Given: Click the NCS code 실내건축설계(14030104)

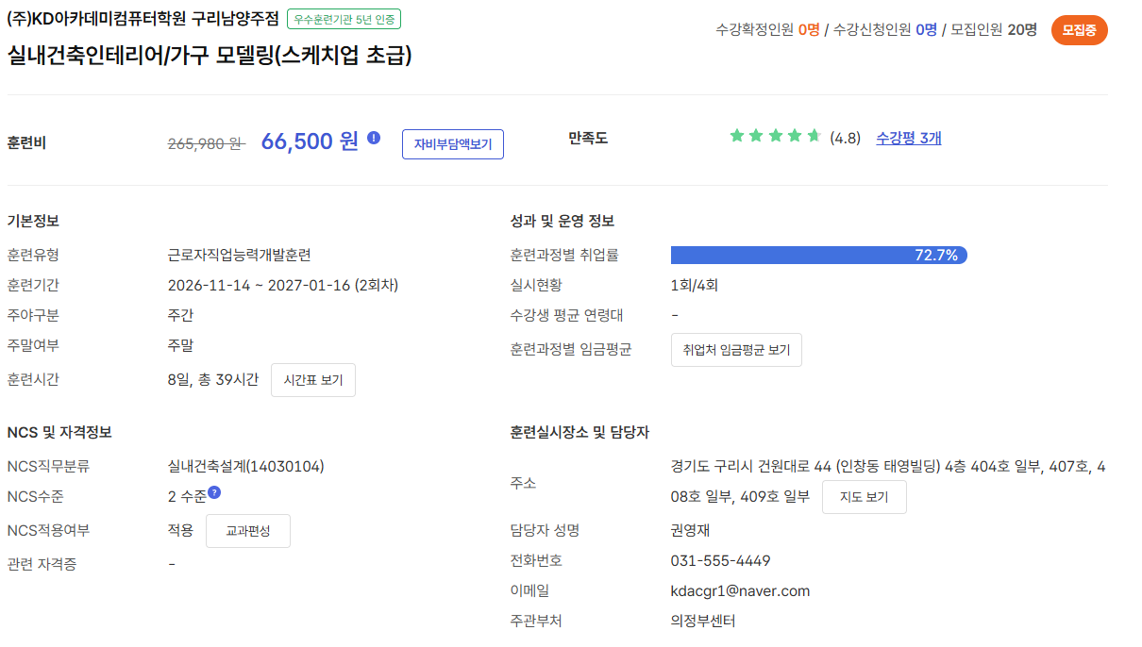Looking at the screenshot, I should tap(246, 466).
